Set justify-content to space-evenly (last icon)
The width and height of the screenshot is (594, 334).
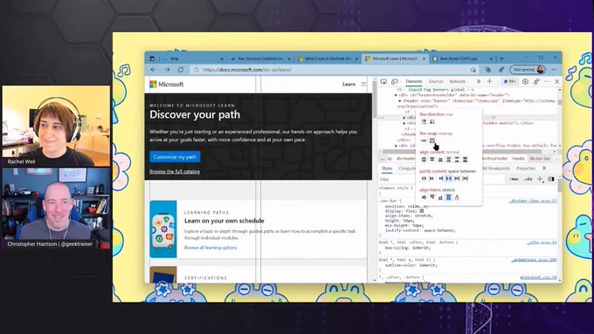tap(466, 178)
